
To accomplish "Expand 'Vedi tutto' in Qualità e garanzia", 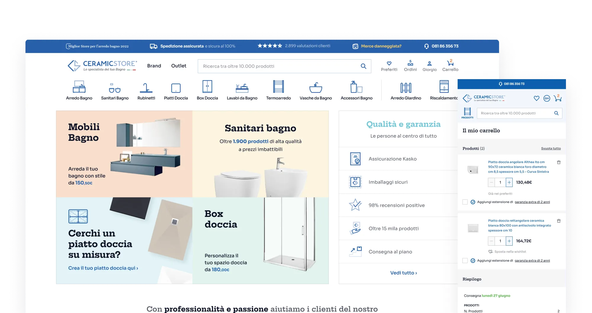I will [403, 273].
